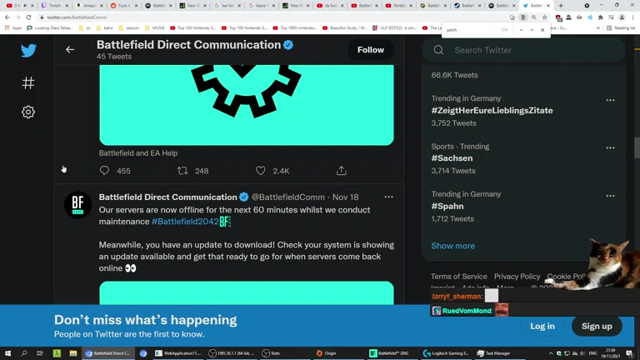Retweet the tweet with 248 retweets
This screenshot has height=360, width=640.
coord(182,171)
